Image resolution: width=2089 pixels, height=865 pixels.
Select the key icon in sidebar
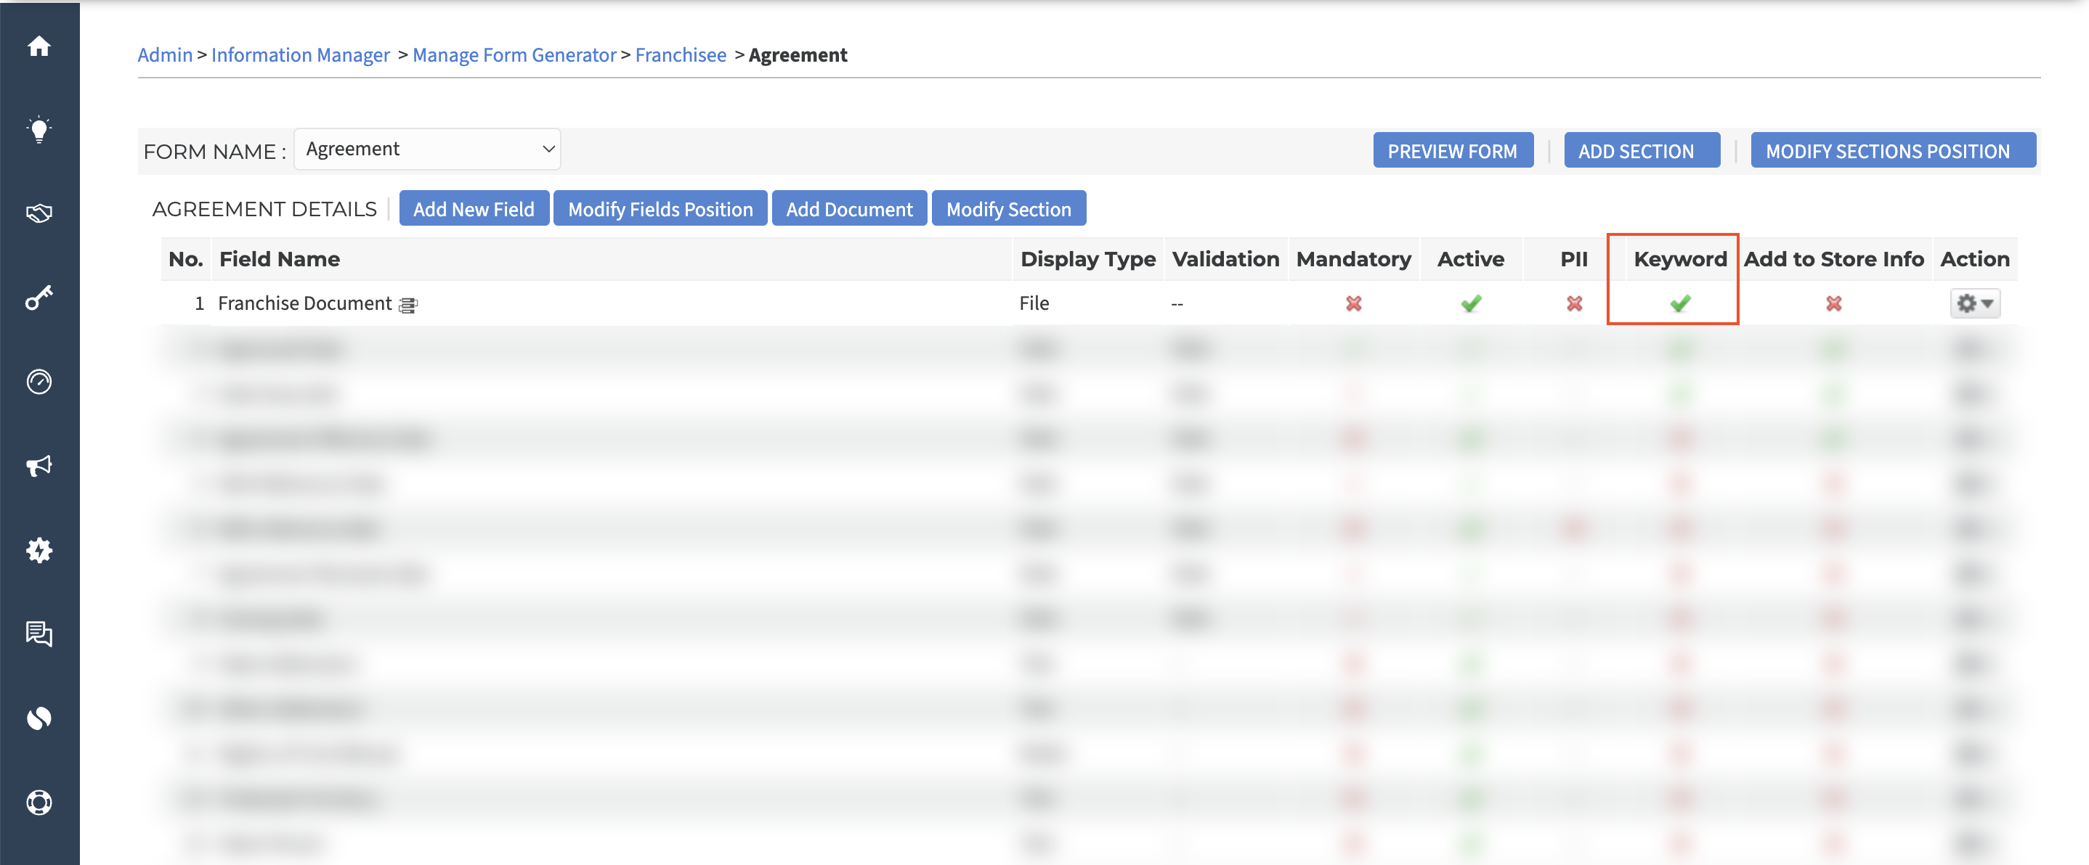click(39, 298)
